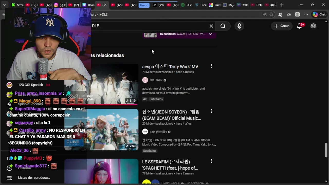The image size is (329, 185).
Task: Open options menu for aespa Dirty Work video
Action: (211, 66)
